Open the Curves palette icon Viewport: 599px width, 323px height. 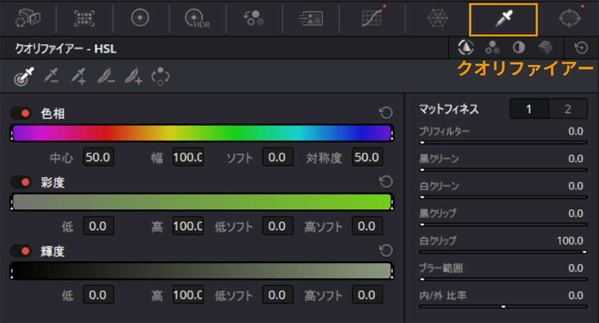click(x=371, y=18)
